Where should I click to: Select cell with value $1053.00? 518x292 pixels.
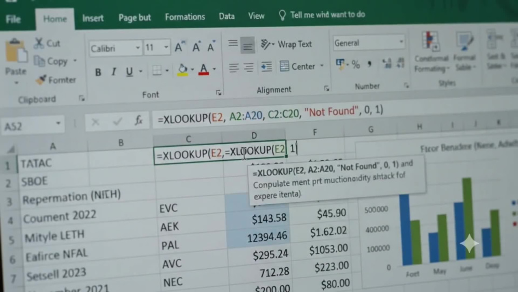(320, 248)
